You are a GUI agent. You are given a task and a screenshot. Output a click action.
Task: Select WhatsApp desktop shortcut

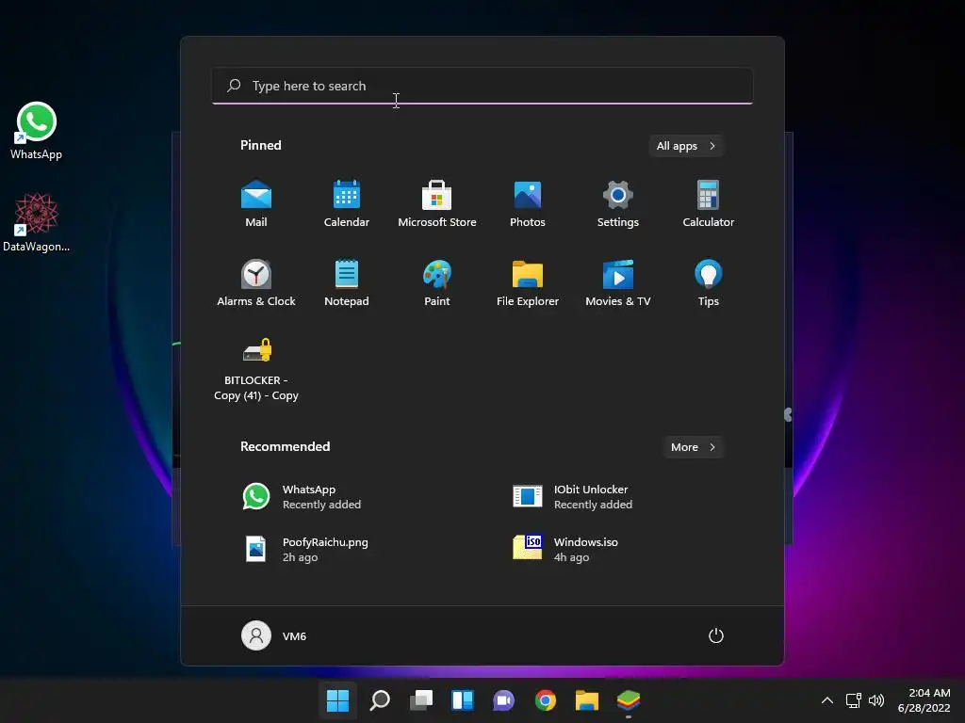click(x=37, y=131)
